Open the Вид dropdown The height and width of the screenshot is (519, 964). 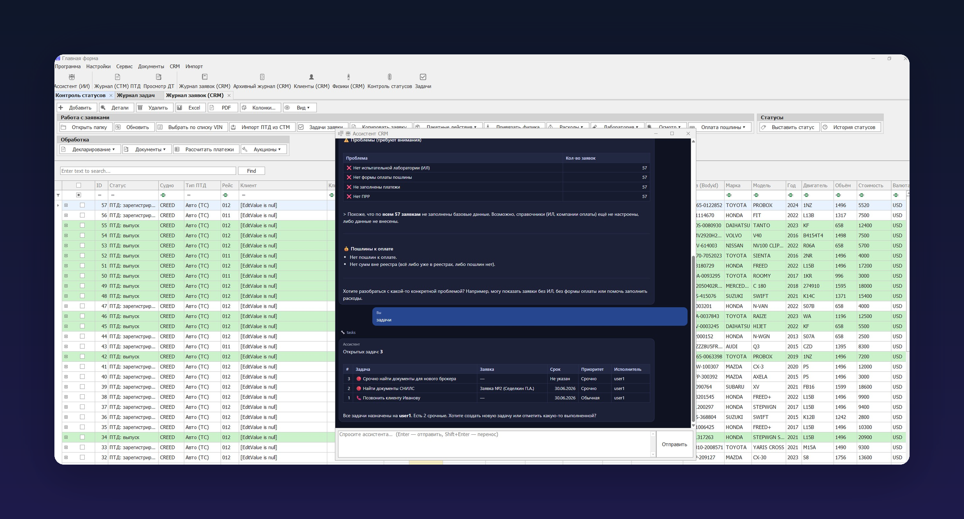[300, 108]
